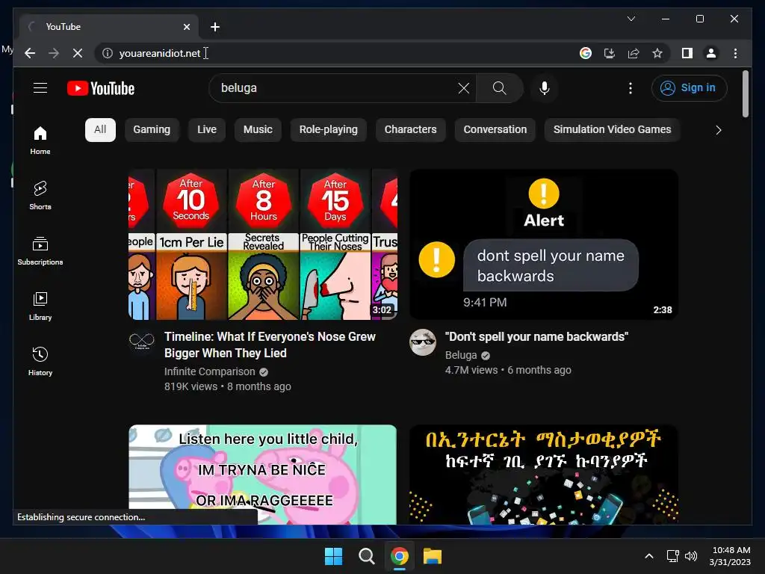Click the Alert message video thumbnail

[544, 244]
